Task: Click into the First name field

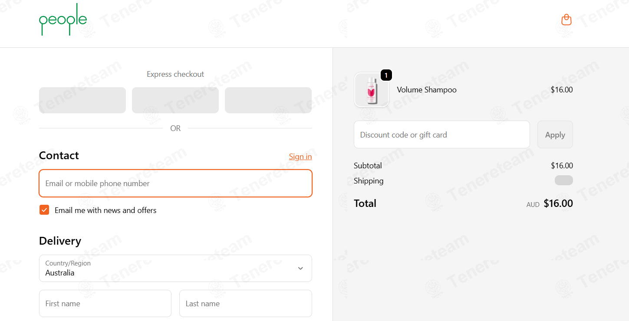Action: tap(105, 303)
